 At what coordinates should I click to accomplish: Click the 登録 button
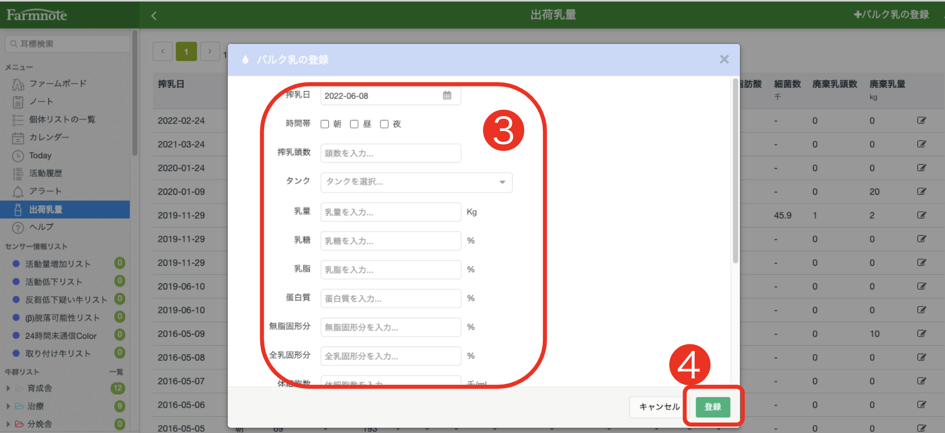(713, 407)
